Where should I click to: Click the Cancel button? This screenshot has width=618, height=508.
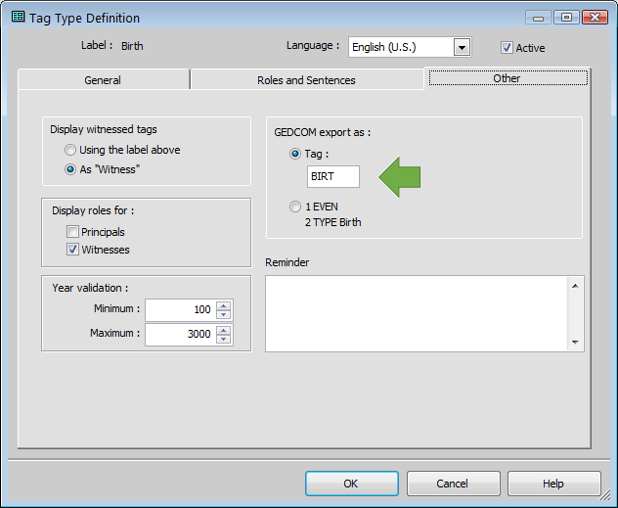(453, 484)
